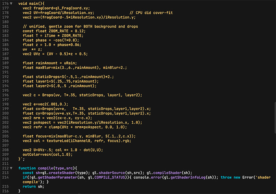Place cursor in the 'unified, gentle zoom' comment

tap(80, 26)
